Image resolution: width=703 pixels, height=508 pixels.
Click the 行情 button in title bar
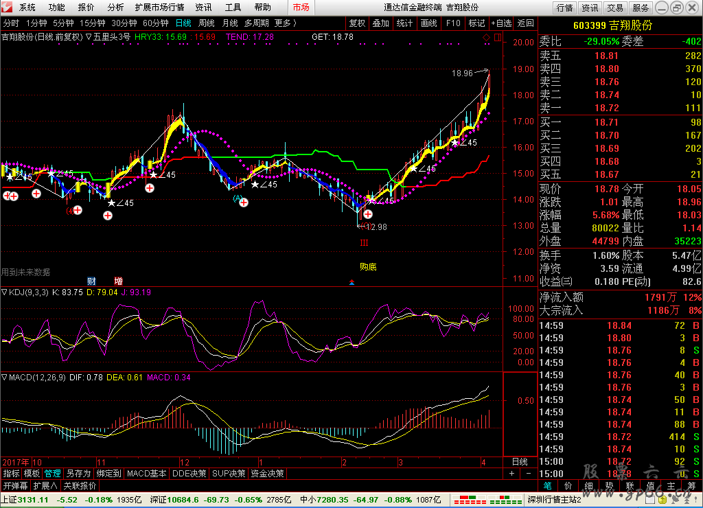(564, 8)
